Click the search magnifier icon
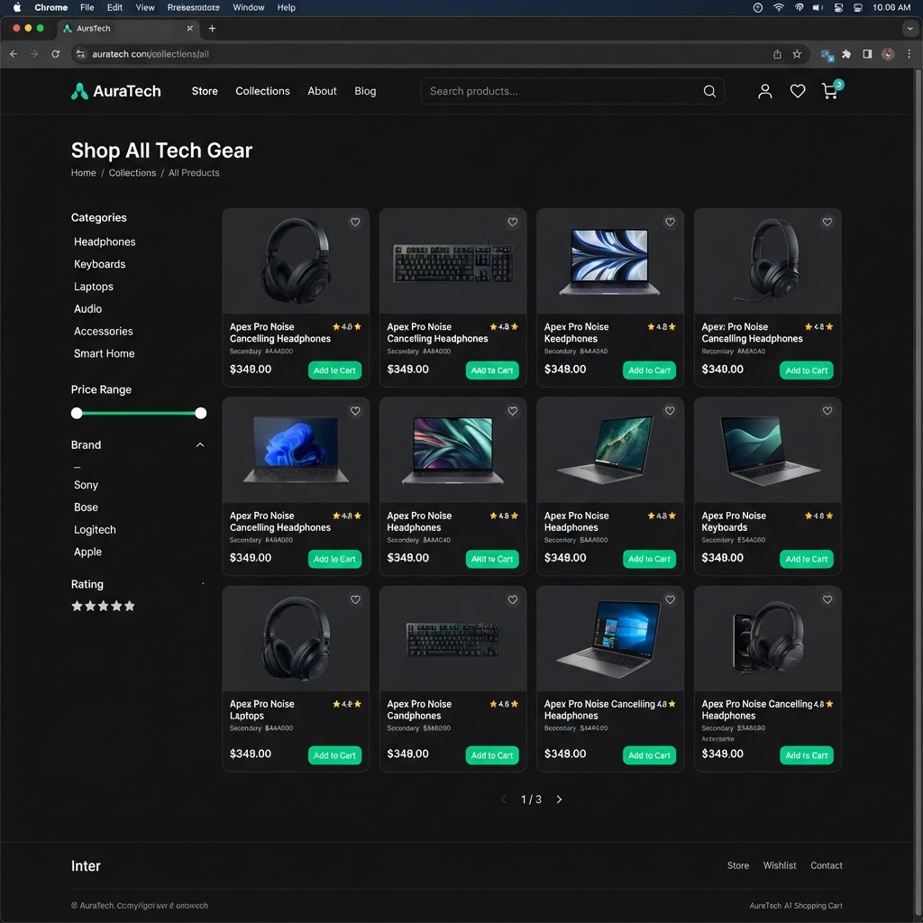This screenshot has height=923, width=923. point(709,91)
